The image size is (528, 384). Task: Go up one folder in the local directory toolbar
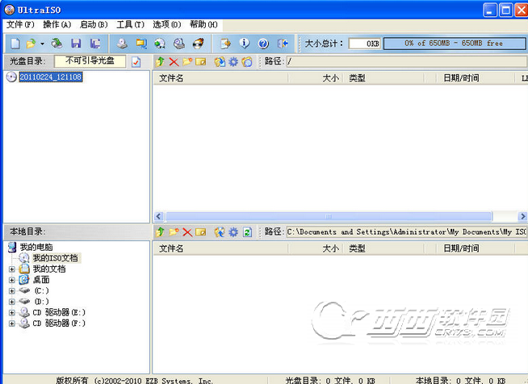[x=160, y=232]
